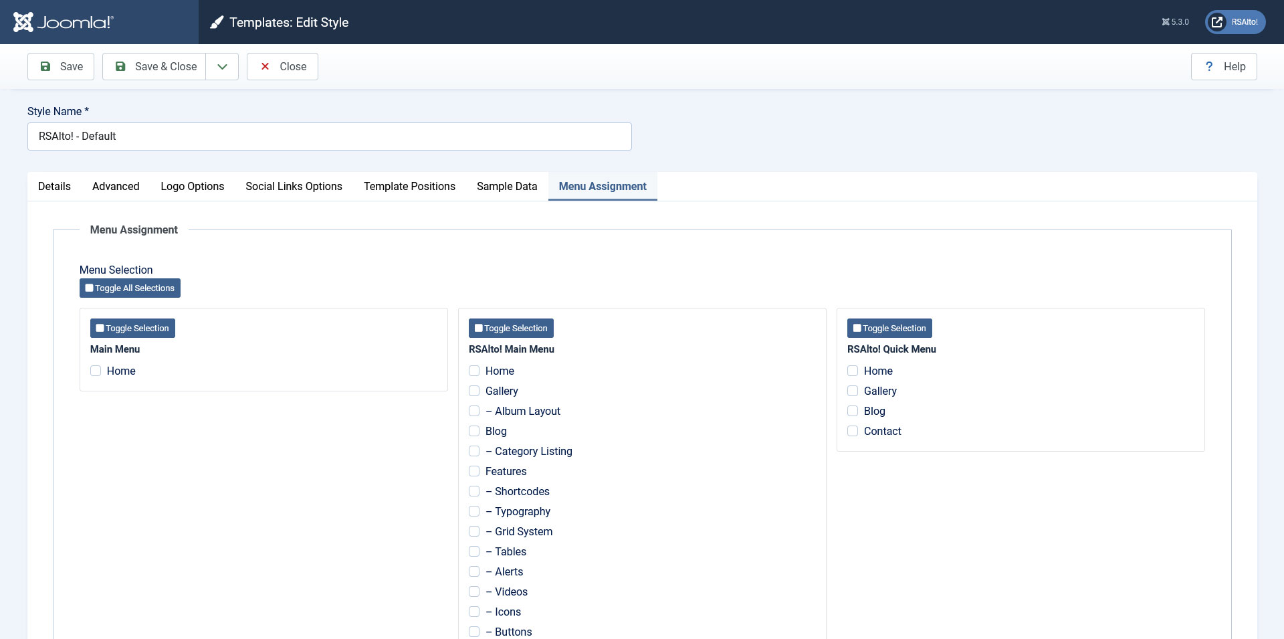Open the Help button
The height and width of the screenshot is (639, 1284).
point(1224,66)
